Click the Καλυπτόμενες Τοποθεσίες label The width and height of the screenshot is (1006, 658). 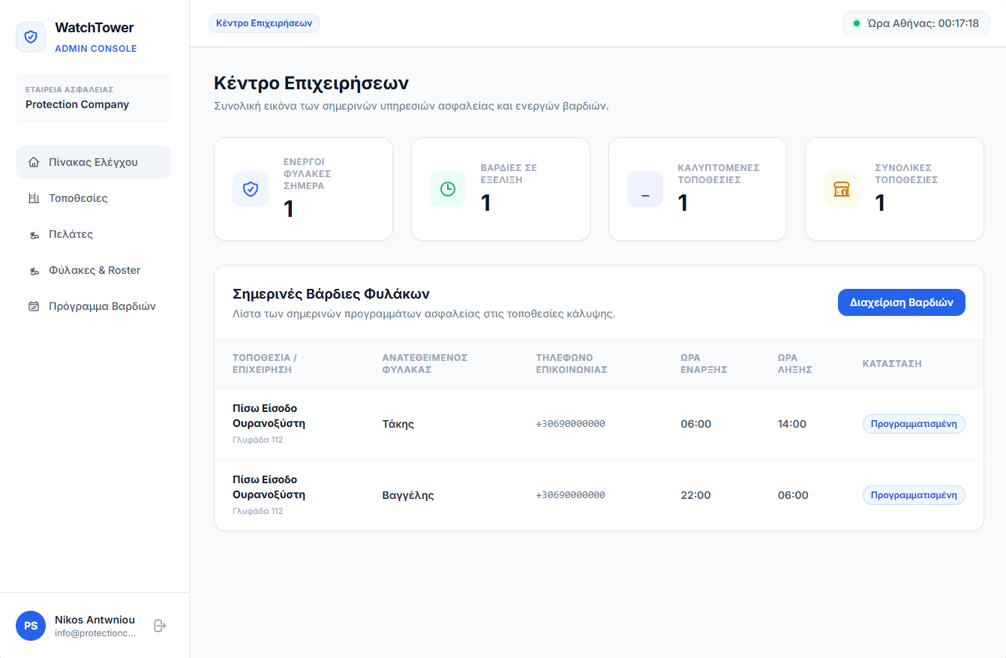[x=719, y=173]
